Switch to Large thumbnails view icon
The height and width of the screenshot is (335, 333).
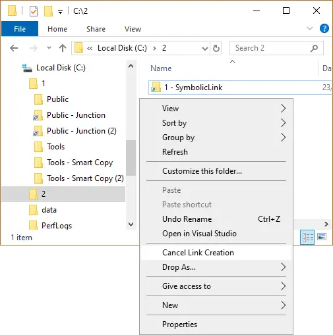pyautogui.click(x=322, y=237)
